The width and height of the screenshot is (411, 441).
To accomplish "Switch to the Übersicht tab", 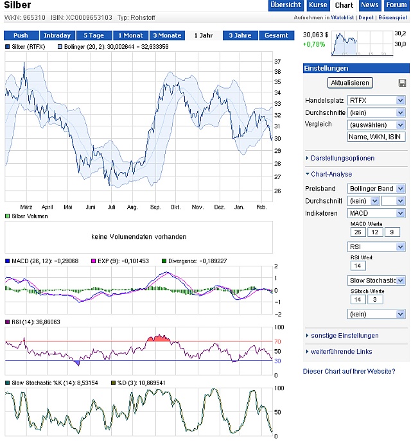I will tap(285, 5).
